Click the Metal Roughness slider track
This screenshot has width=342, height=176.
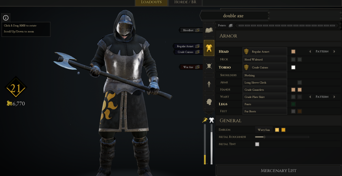coord(282,137)
